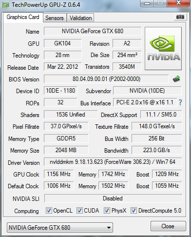191x237 pixels.
Task: Click the GPU-Z title bar app icon
Action: tap(5, 5)
